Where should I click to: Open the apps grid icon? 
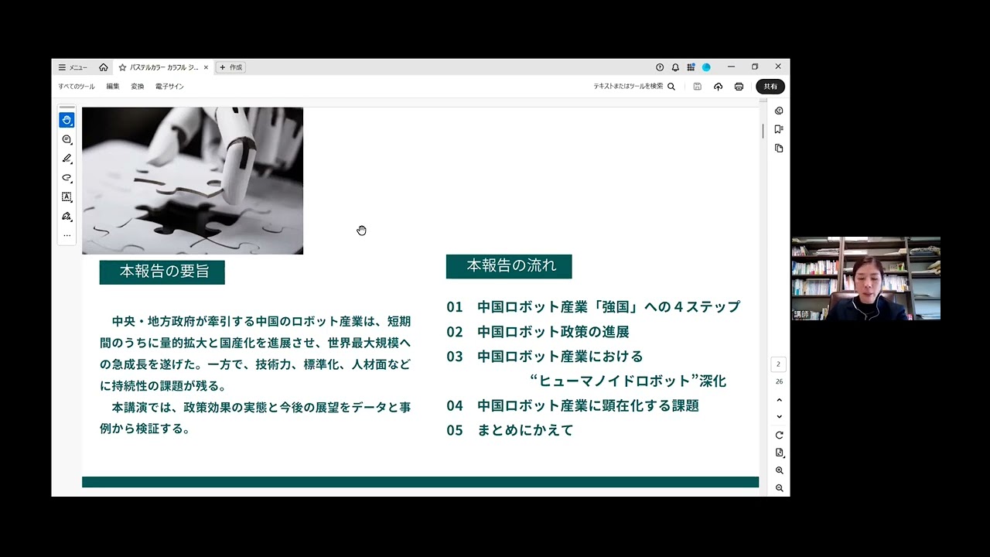[691, 67]
